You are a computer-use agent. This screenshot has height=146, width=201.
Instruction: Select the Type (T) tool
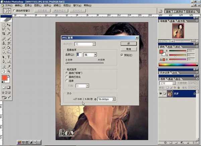(9, 57)
